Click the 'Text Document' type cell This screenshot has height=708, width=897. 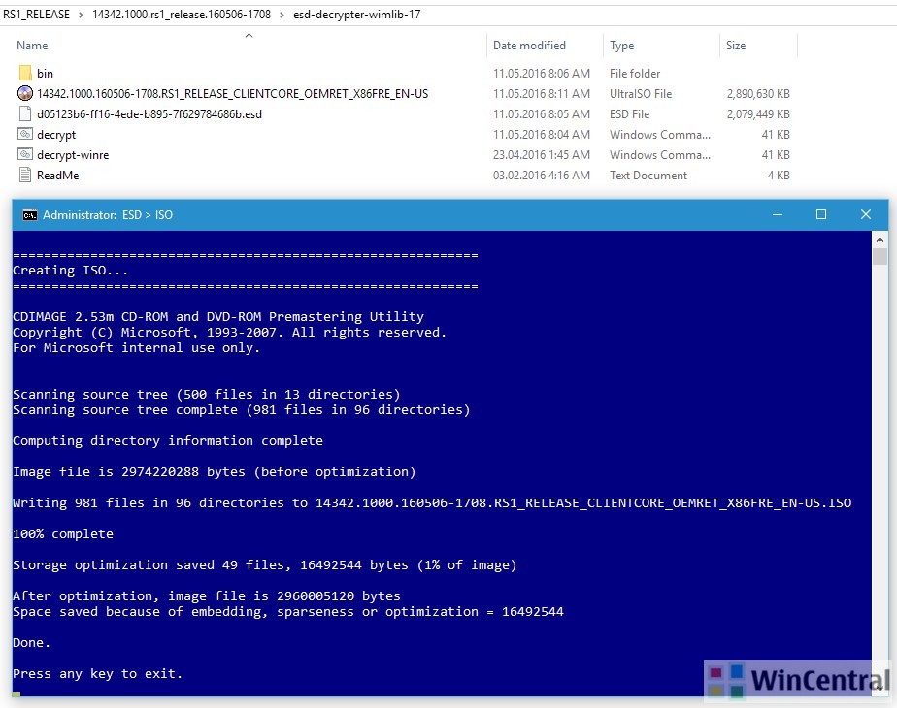[648, 176]
